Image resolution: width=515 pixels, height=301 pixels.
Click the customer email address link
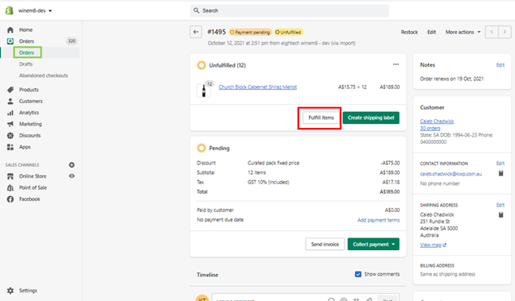pos(451,174)
